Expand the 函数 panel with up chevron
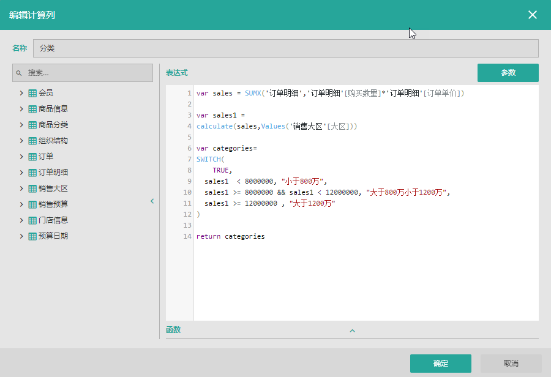 352,330
